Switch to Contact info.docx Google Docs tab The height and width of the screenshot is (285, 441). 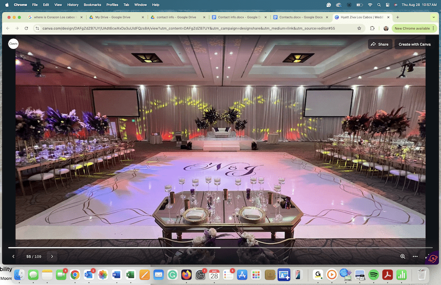239,17
